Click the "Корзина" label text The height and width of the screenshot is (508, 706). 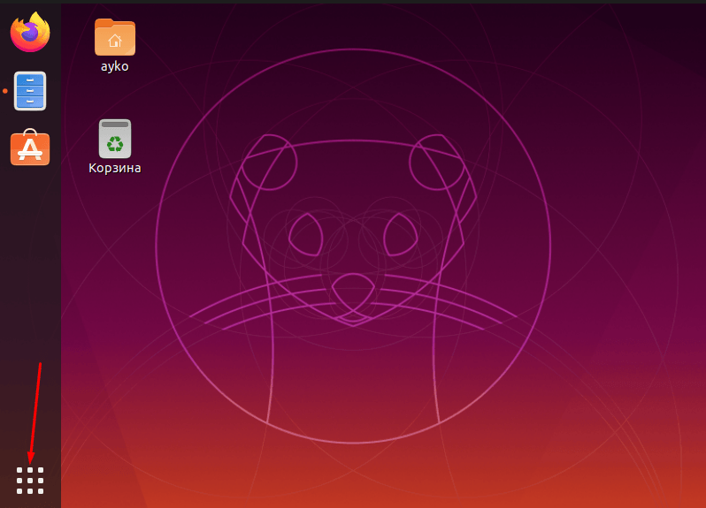[x=115, y=168]
